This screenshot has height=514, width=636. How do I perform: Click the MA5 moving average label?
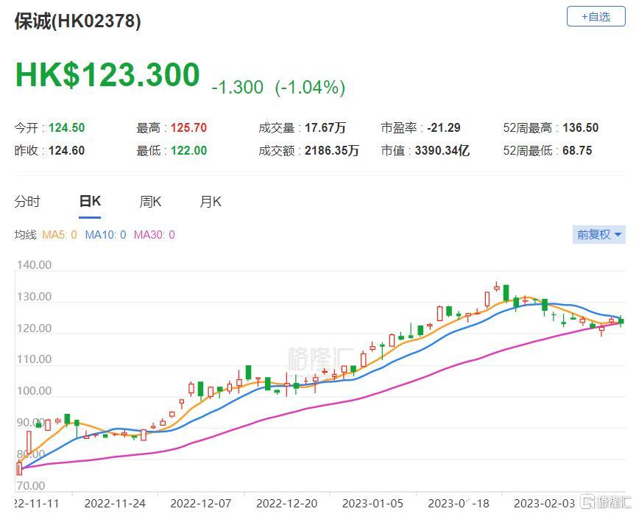(x=59, y=234)
